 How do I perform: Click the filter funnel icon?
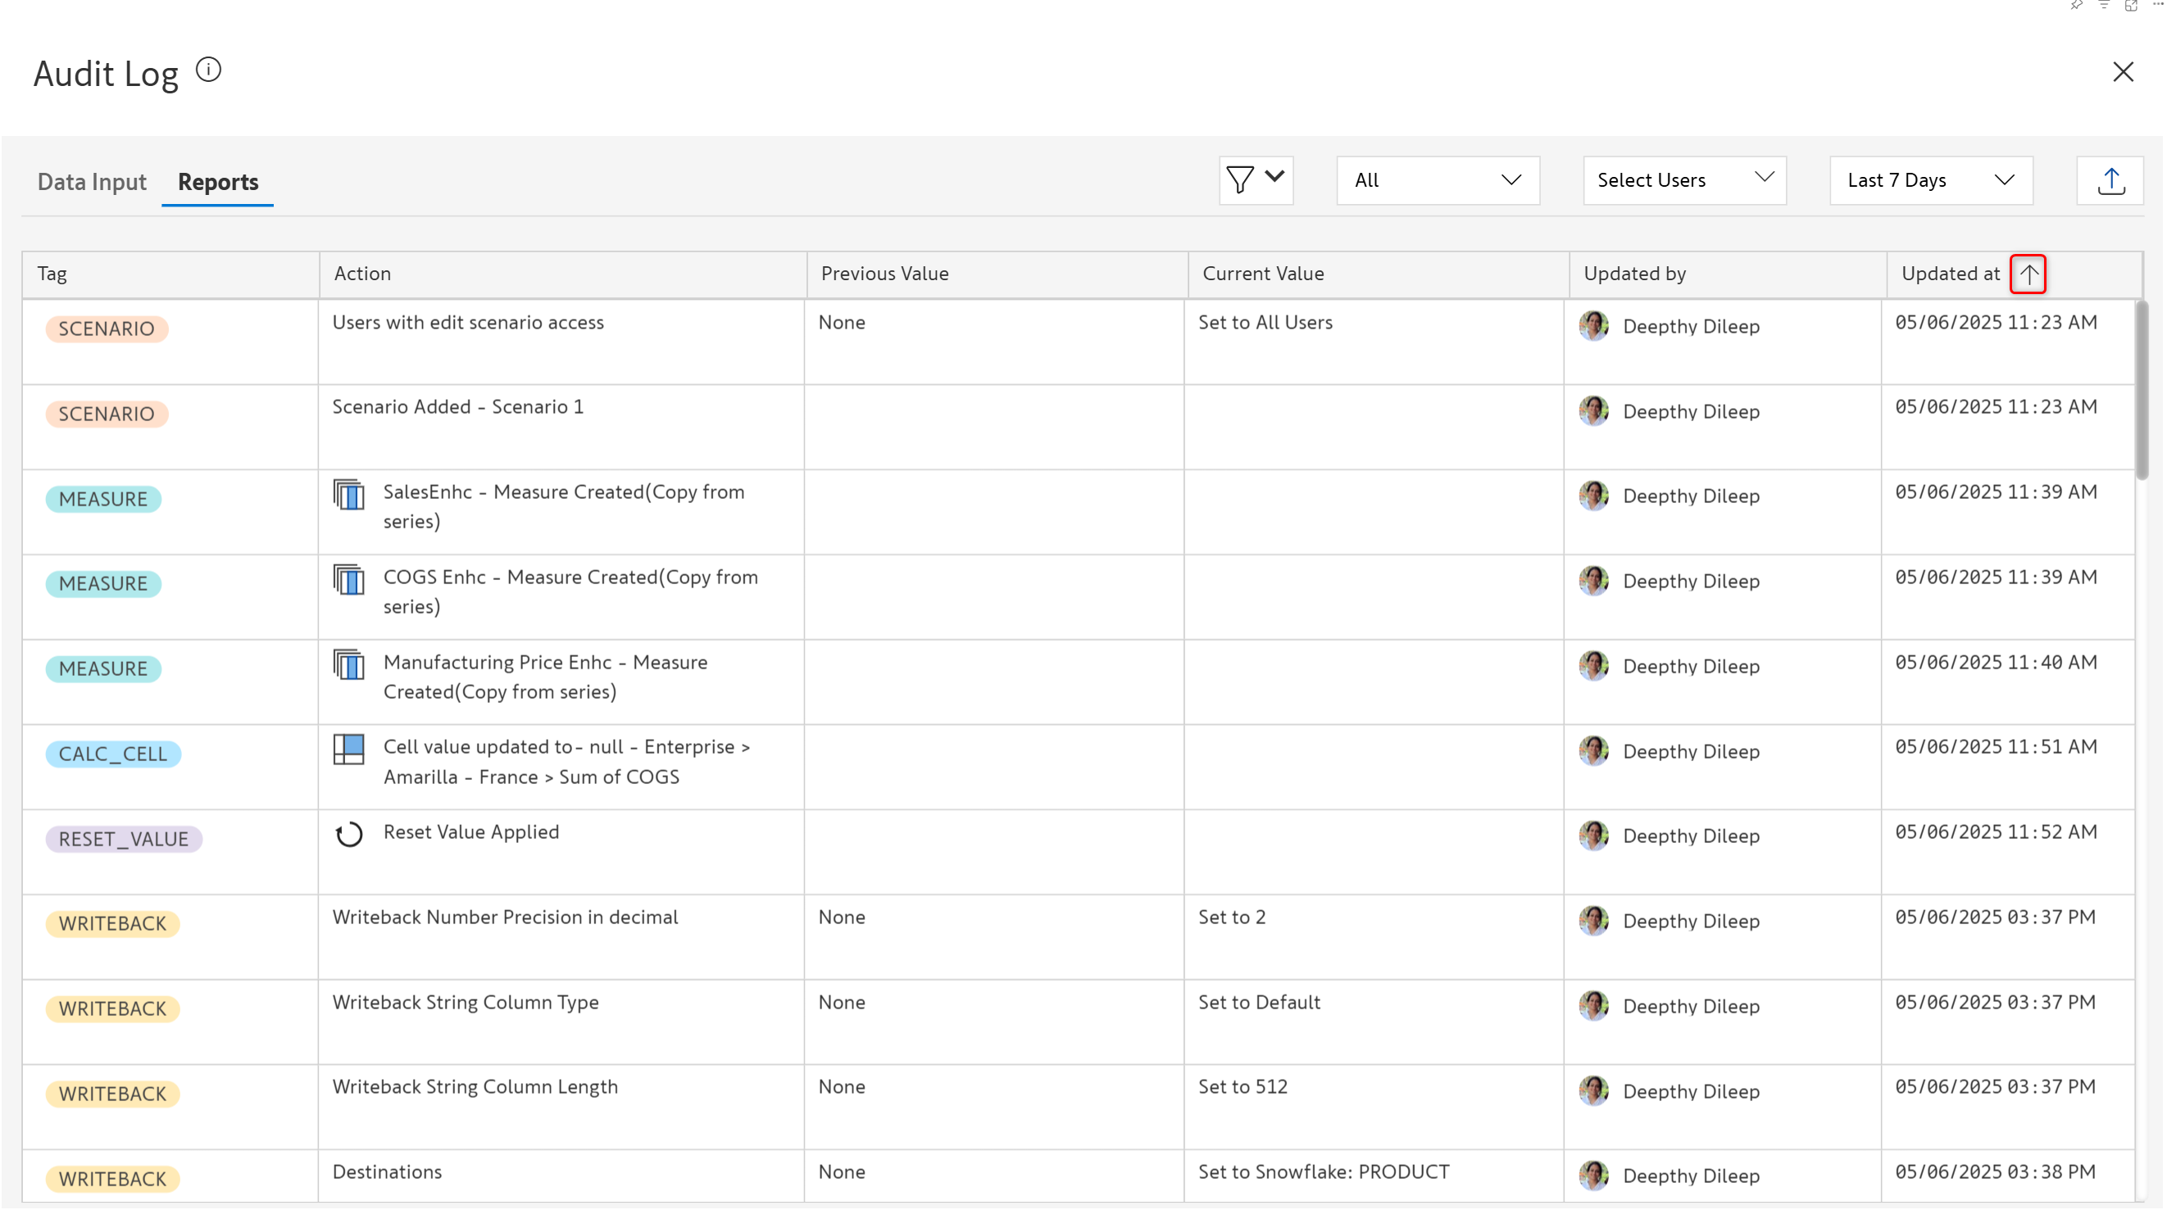point(1240,180)
